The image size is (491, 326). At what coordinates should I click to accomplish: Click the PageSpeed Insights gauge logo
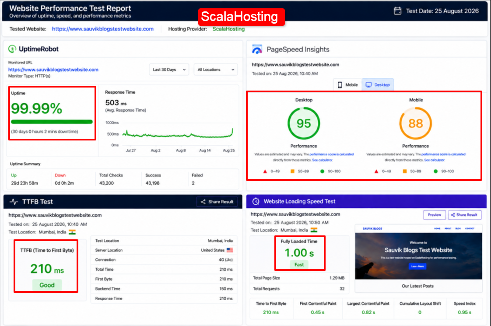pos(257,49)
